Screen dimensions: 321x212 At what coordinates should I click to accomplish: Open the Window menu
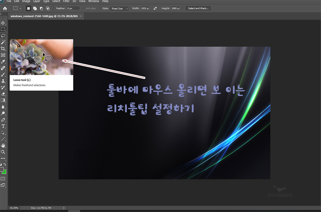[x=93, y=1]
